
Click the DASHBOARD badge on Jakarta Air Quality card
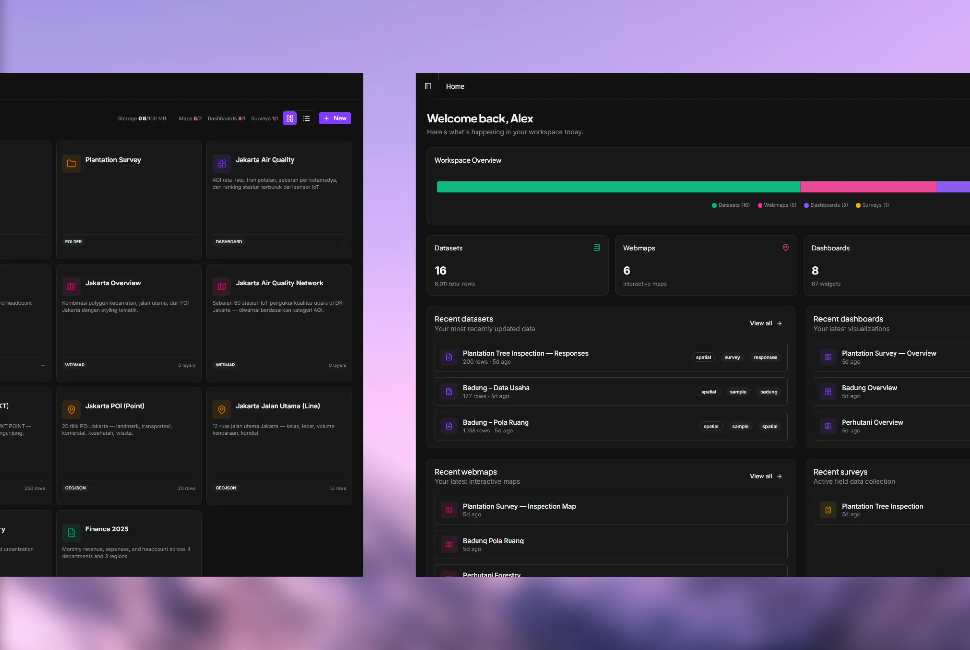point(228,242)
